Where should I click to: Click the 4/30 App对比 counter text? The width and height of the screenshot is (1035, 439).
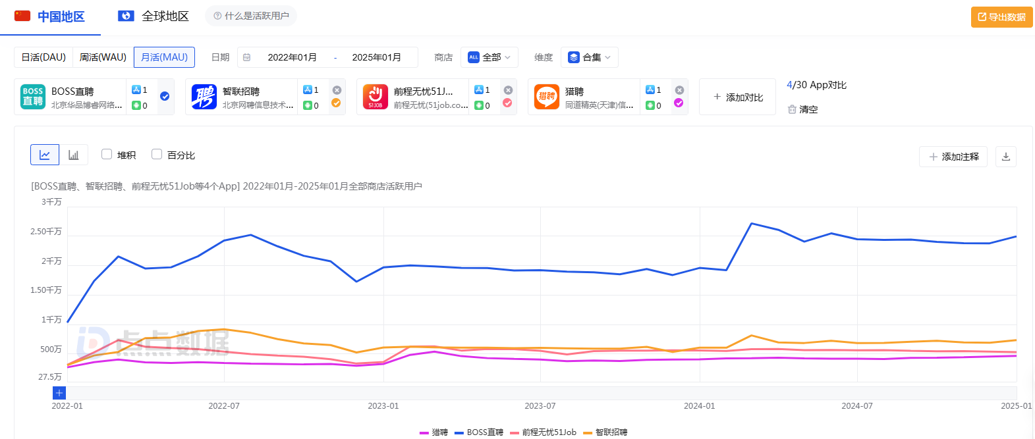coord(817,85)
